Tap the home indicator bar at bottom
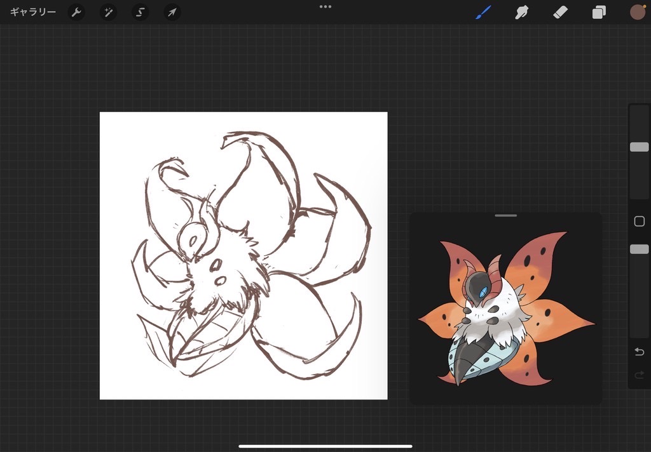This screenshot has height=452, width=651. pos(325,446)
